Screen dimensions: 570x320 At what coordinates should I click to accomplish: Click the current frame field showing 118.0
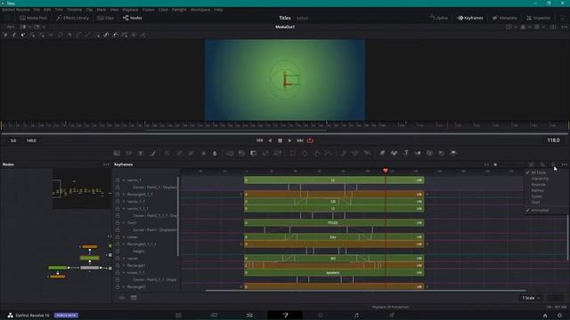553,140
